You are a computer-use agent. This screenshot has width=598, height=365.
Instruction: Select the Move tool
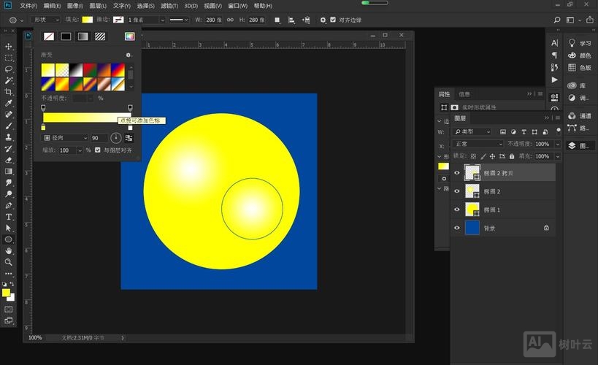tap(9, 46)
